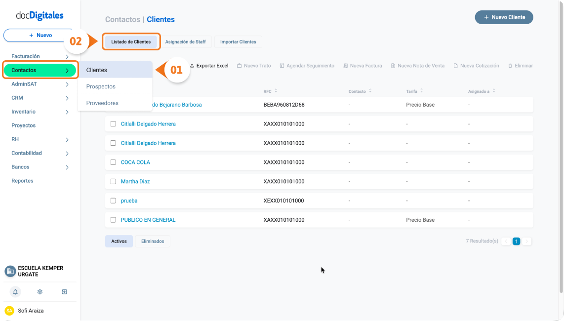Viewport: 564px width, 321px height.
Task: Show Eliminados clients tab
Action: tap(153, 241)
